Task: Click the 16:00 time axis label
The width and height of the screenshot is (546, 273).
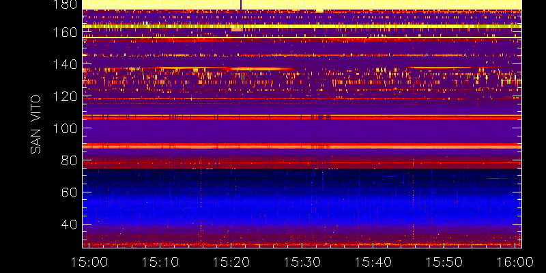Action: click(515, 262)
